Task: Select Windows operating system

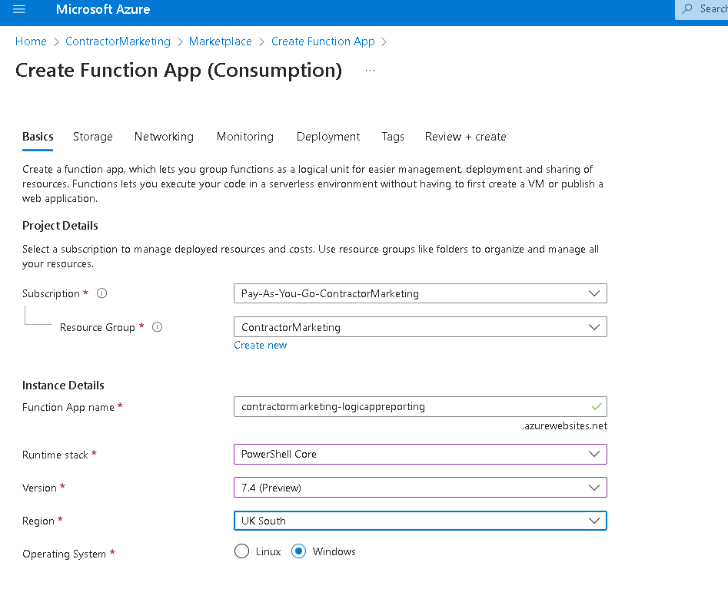Action: click(x=298, y=551)
